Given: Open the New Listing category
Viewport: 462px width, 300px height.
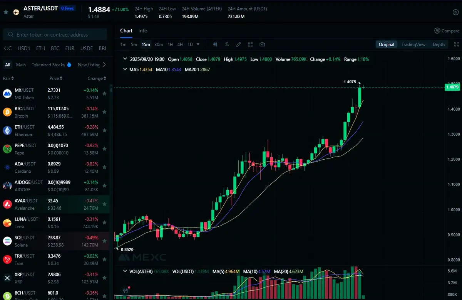Looking at the screenshot, I should [89, 65].
